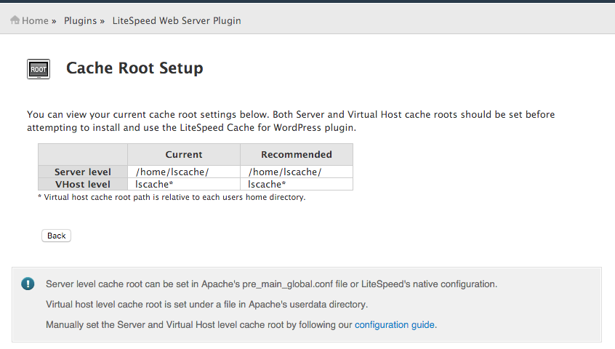This screenshot has width=615, height=349.
Task: Click the Apache's userdata directory notice line
Action: 206,305
